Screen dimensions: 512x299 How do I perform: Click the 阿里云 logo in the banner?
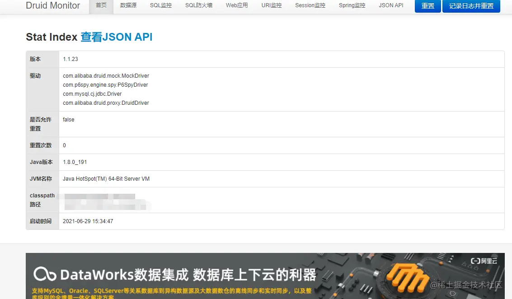tap(484, 261)
